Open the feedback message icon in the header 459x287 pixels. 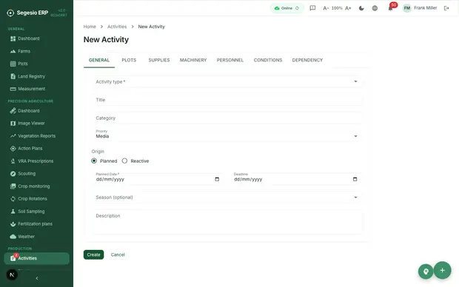pos(312,8)
